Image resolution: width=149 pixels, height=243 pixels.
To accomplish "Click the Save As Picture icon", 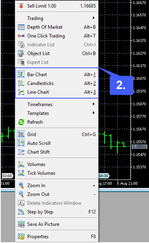I will tap(21, 224).
